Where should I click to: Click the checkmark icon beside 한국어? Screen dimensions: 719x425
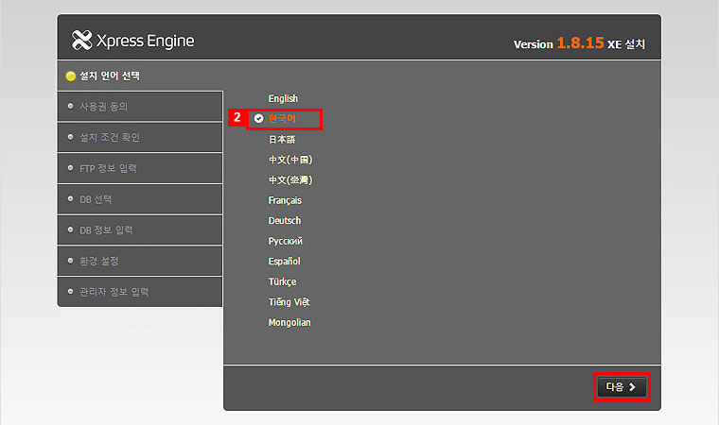[258, 119]
